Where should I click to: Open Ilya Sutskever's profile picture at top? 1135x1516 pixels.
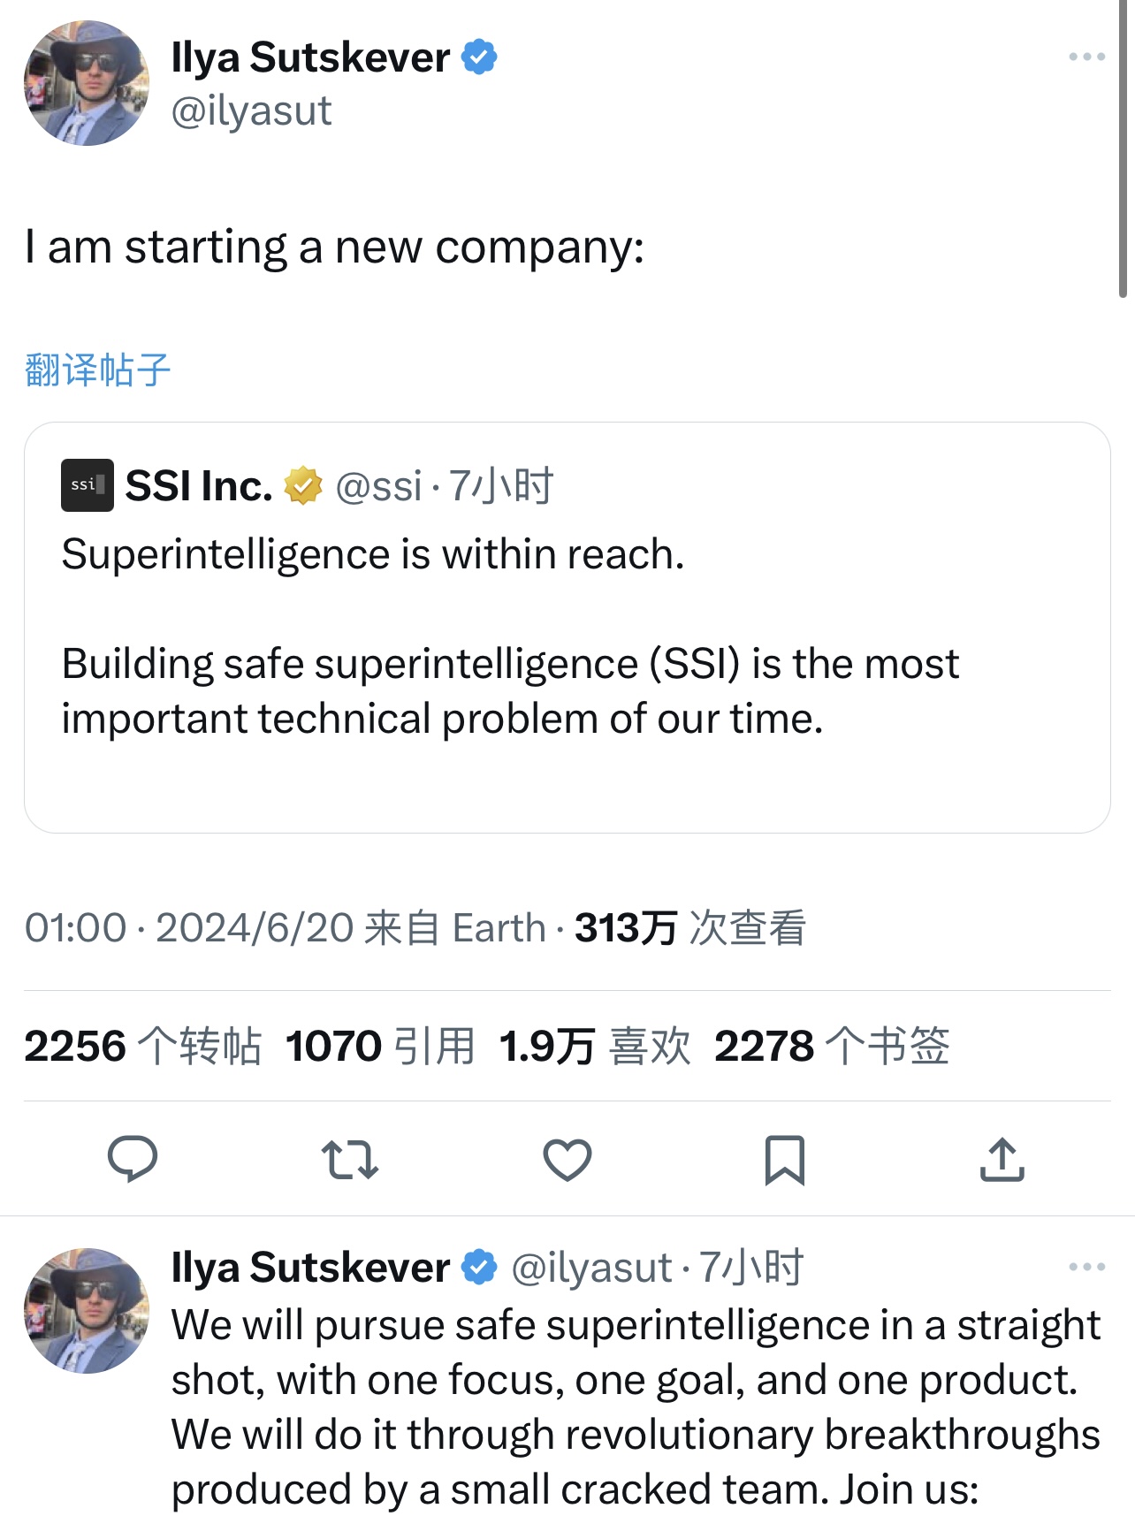tap(87, 83)
